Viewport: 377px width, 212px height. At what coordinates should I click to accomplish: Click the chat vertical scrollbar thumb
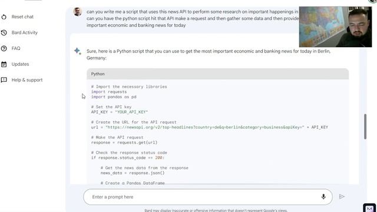(x=365, y=127)
